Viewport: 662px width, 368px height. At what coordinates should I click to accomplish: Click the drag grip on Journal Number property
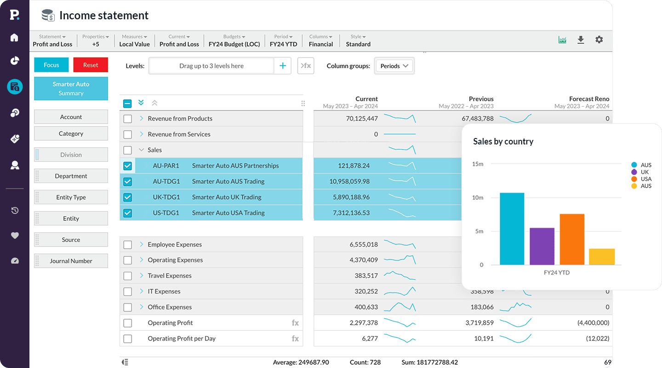pyautogui.click(x=37, y=261)
